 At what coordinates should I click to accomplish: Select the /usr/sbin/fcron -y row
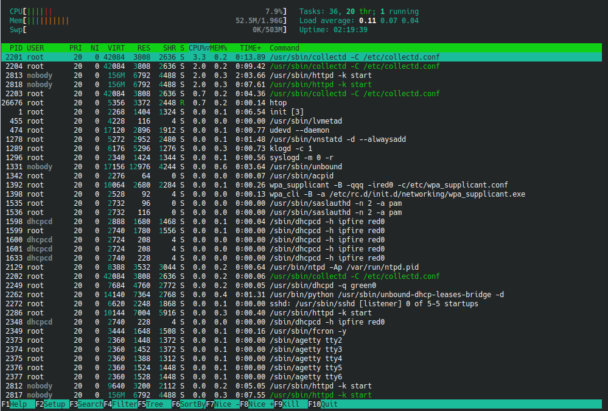pos(301,331)
